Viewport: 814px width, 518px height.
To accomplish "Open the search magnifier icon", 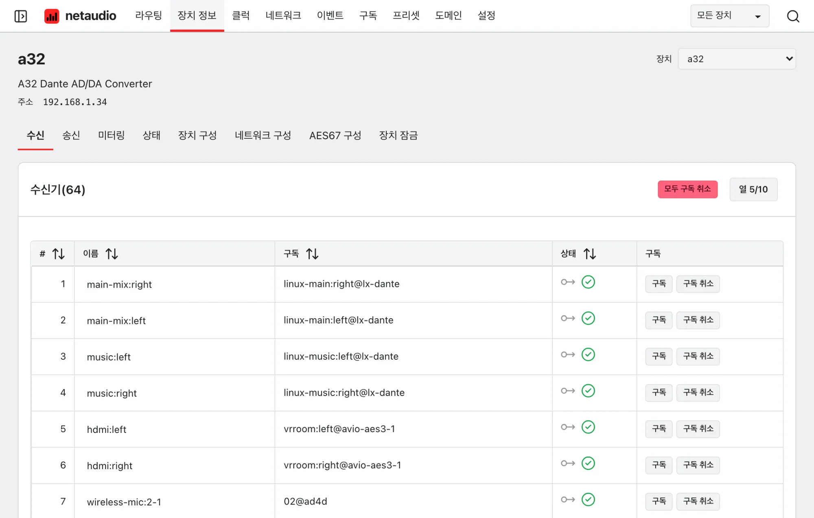I will 793,16.
